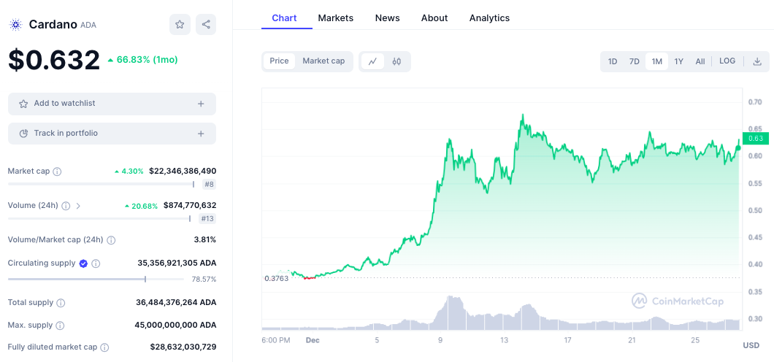Click Max. supply info icon
The image size is (774, 362).
tap(60, 326)
